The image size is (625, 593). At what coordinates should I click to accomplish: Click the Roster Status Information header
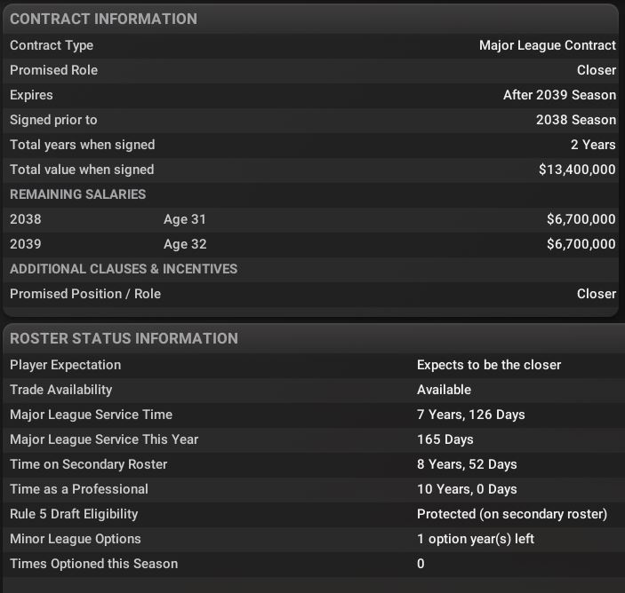(x=124, y=338)
